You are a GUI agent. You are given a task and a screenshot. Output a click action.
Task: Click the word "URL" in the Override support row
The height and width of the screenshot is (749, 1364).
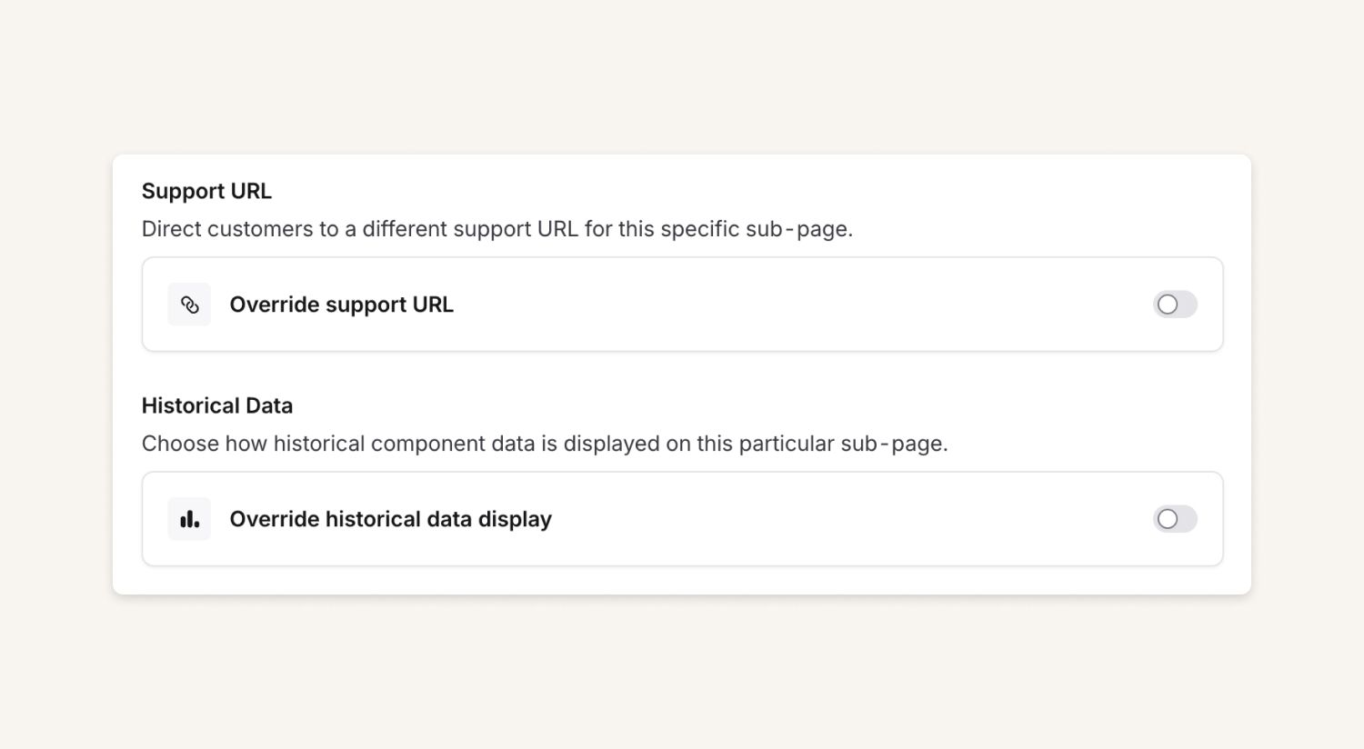[432, 305]
